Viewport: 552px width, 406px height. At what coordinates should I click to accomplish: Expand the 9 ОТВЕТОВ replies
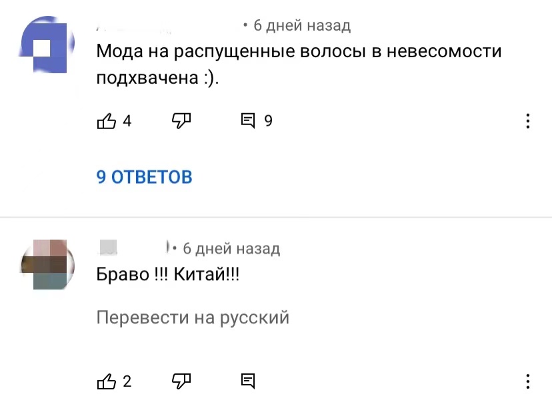point(145,177)
